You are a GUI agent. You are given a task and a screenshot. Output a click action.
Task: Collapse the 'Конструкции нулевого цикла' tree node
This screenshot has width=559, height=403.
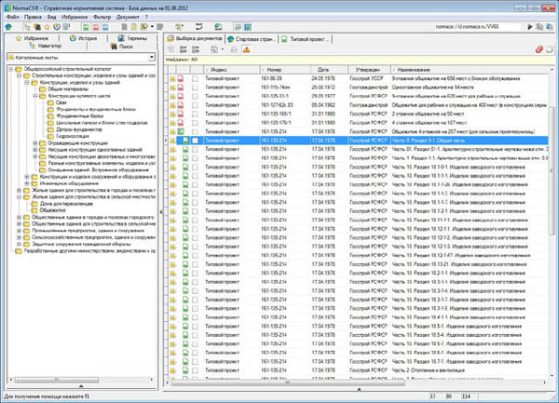[35, 96]
